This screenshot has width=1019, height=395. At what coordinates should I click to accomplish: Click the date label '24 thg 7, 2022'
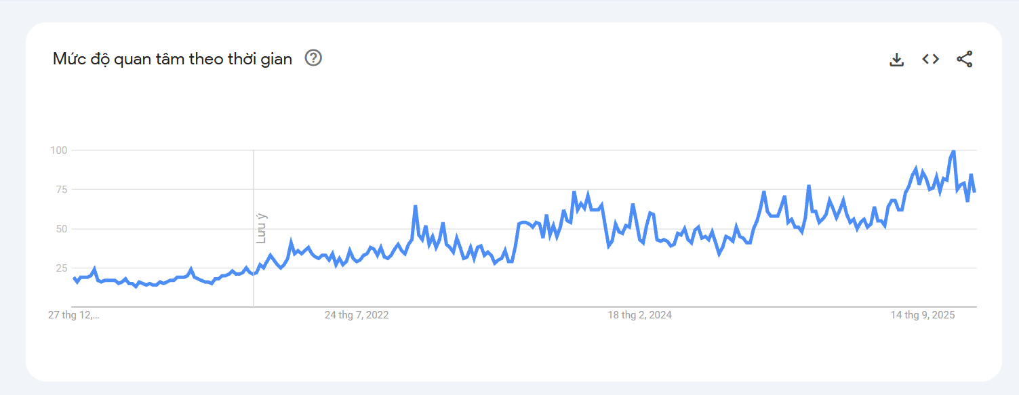point(356,314)
